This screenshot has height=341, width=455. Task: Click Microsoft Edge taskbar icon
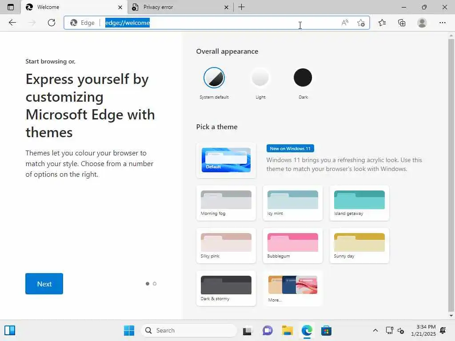tap(307, 330)
